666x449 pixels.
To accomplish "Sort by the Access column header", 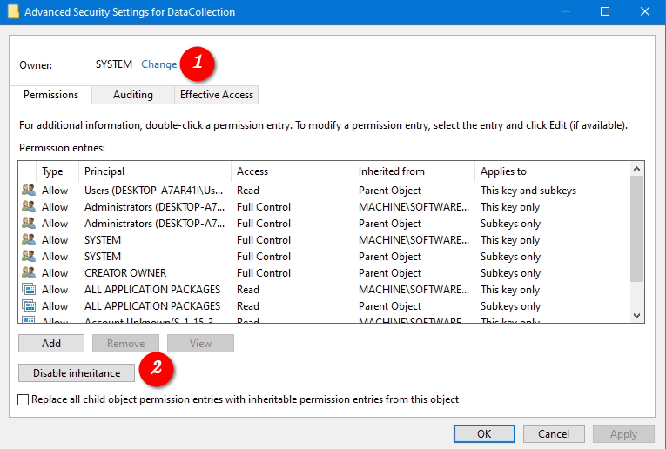I will tap(292, 171).
